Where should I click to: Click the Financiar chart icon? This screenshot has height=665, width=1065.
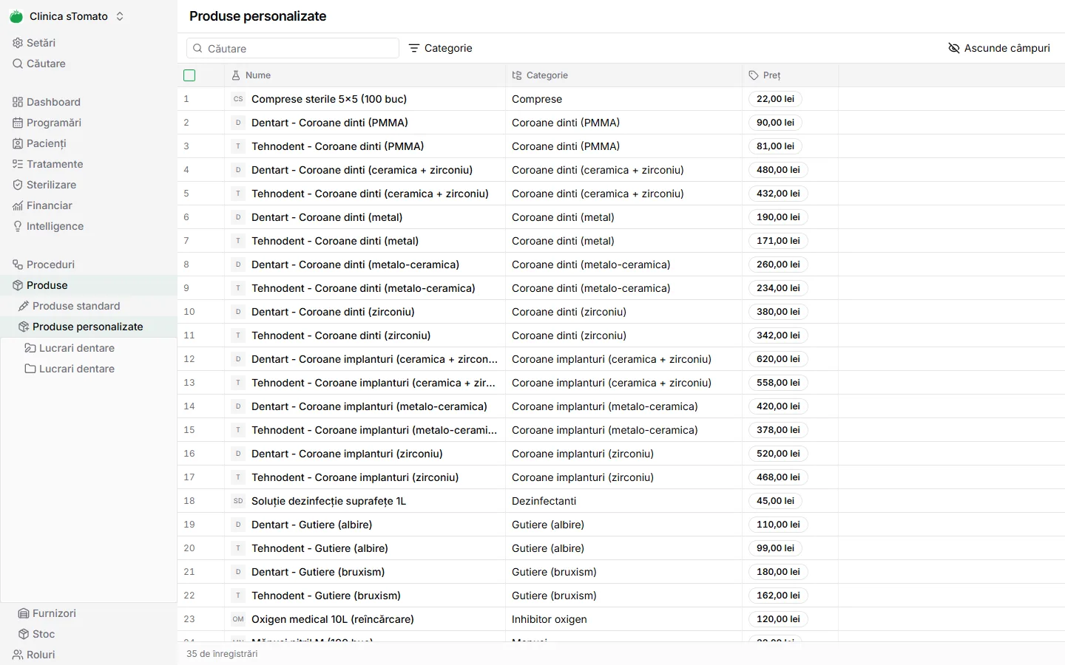click(18, 205)
